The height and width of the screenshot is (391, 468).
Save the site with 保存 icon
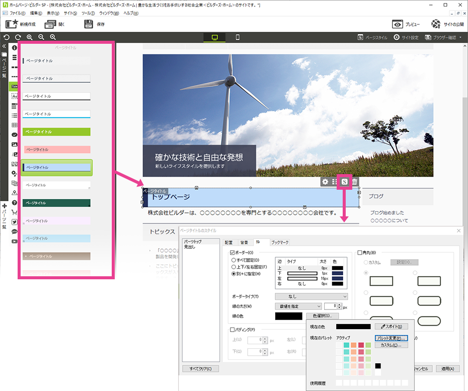tap(89, 24)
